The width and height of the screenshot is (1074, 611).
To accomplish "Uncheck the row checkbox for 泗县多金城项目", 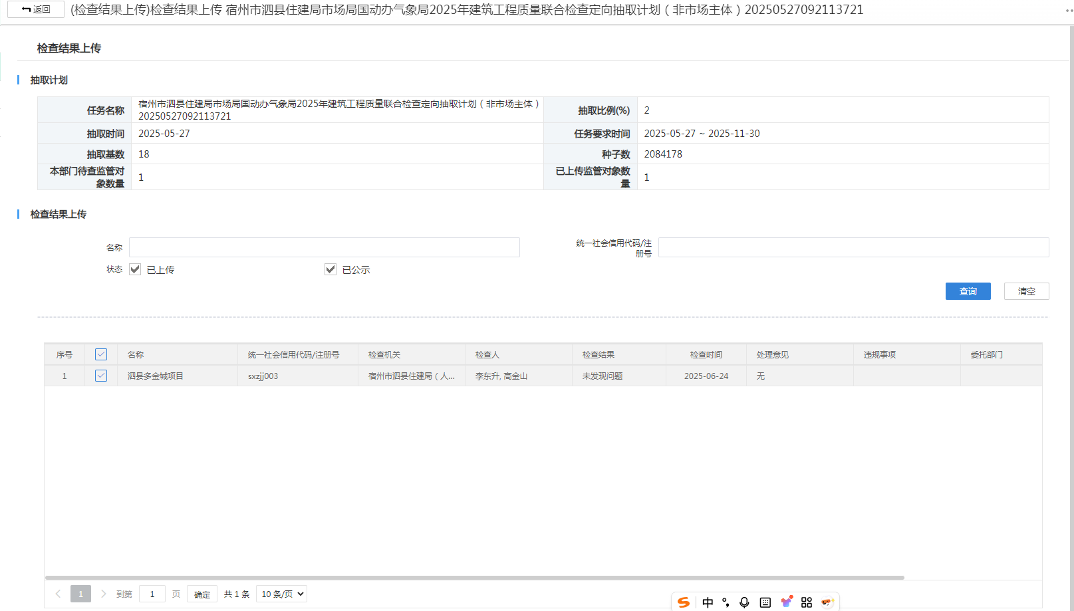I will coord(101,376).
